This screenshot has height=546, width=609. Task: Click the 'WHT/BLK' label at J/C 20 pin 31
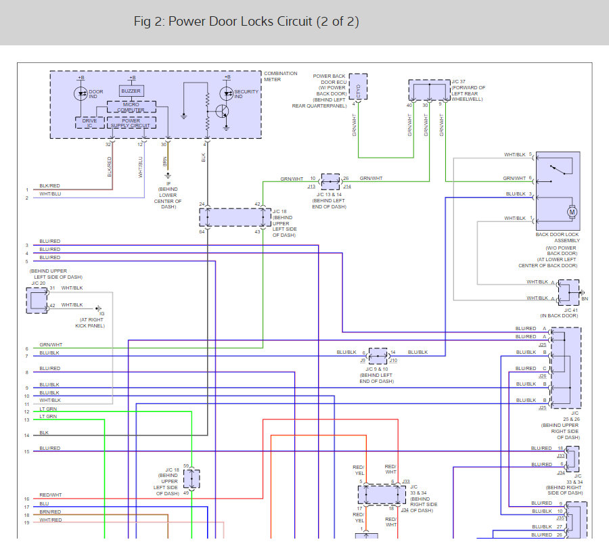[72, 288]
